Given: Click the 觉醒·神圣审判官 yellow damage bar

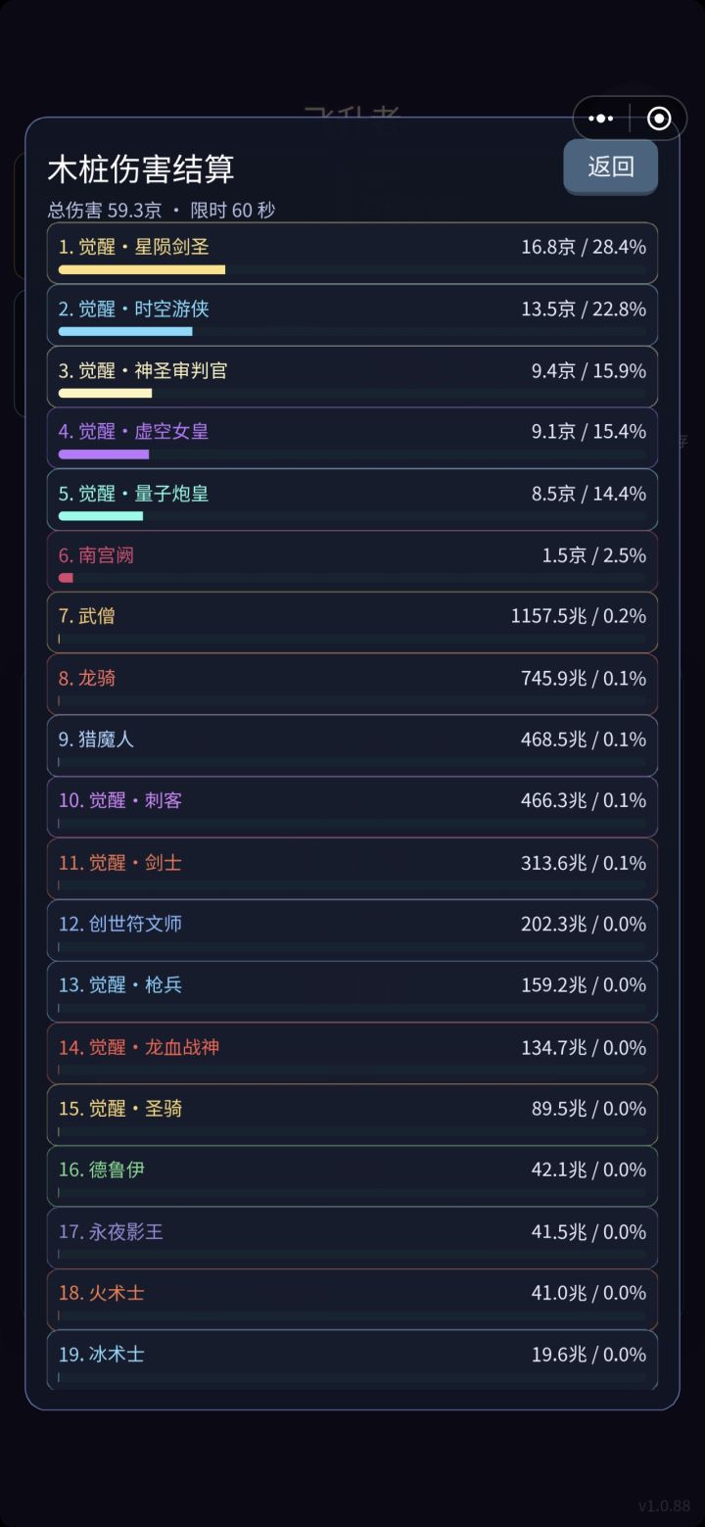Looking at the screenshot, I should pos(105,393).
